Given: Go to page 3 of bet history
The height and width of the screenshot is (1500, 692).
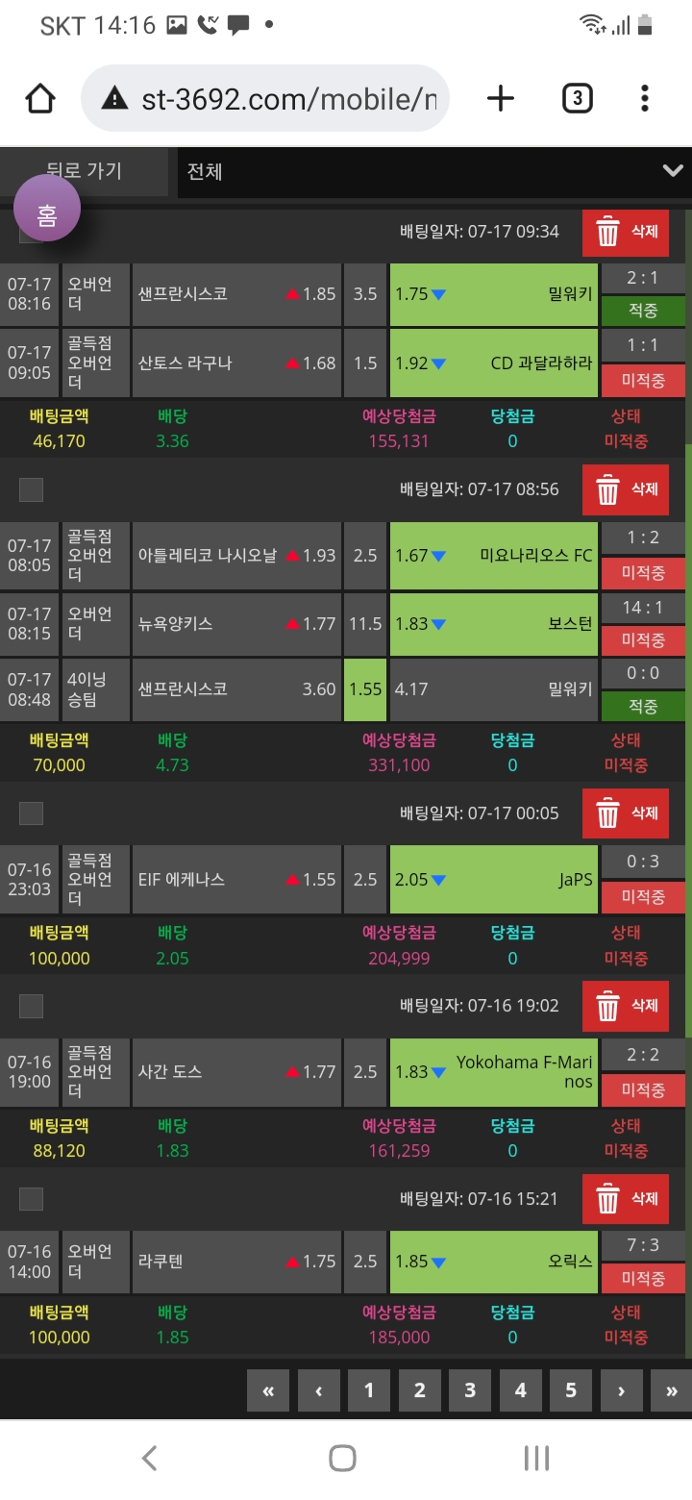Looking at the screenshot, I should pyautogui.click(x=470, y=1390).
